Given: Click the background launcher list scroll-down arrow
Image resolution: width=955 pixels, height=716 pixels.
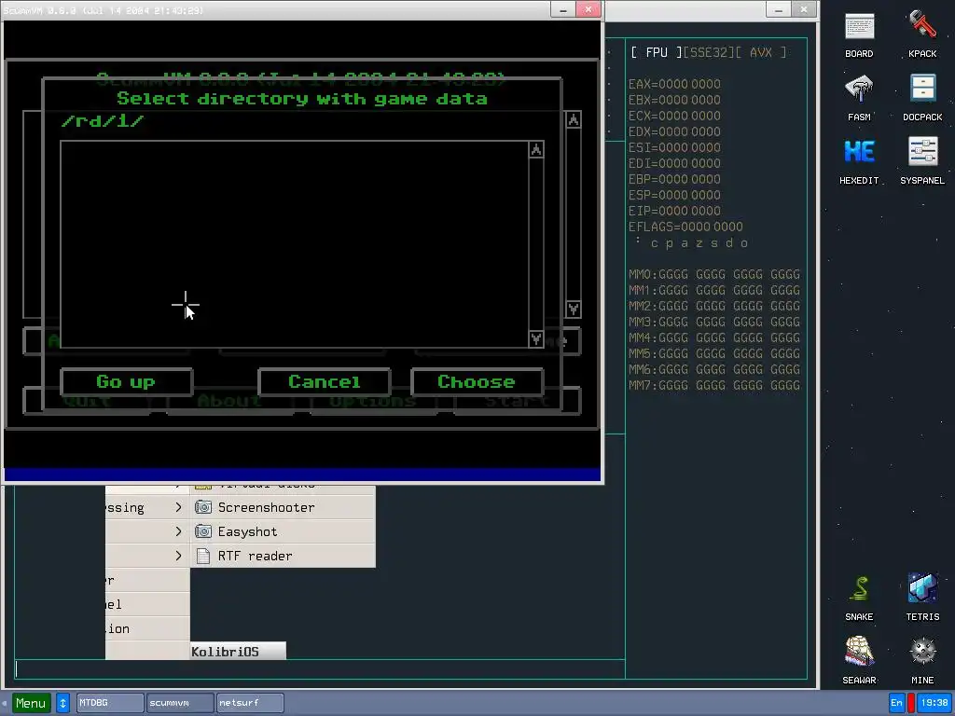Looking at the screenshot, I should click(574, 310).
